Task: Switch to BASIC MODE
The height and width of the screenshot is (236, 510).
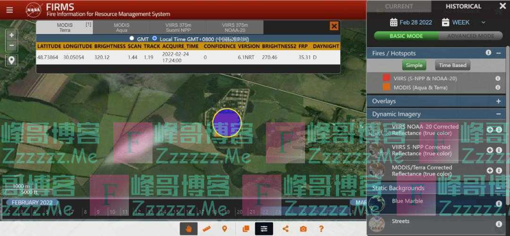Action: point(406,36)
